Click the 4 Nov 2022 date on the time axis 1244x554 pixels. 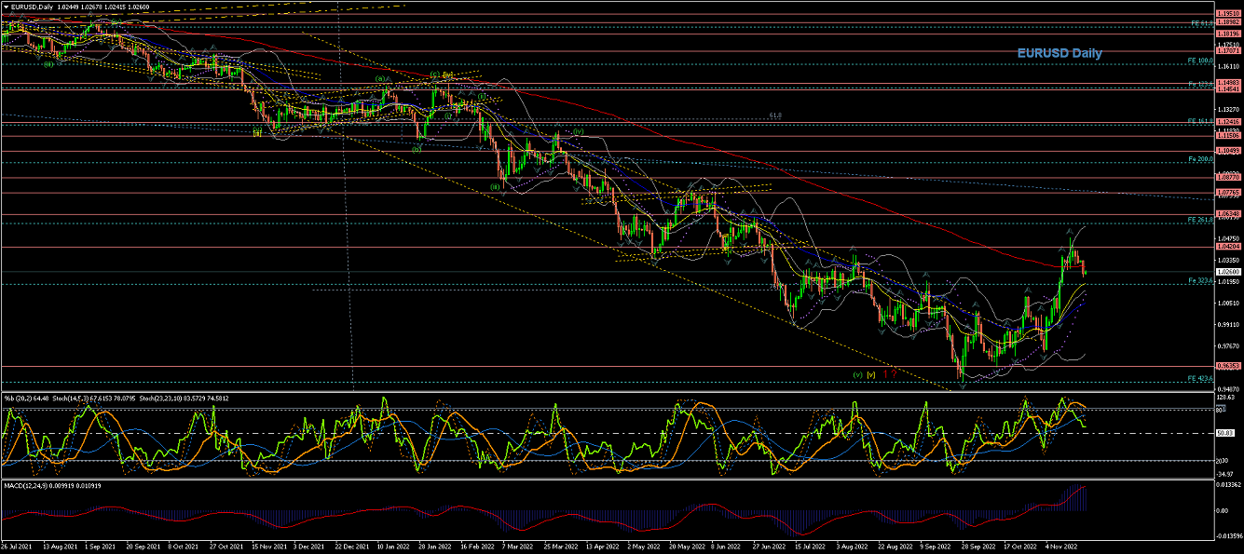click(1060, 547)
